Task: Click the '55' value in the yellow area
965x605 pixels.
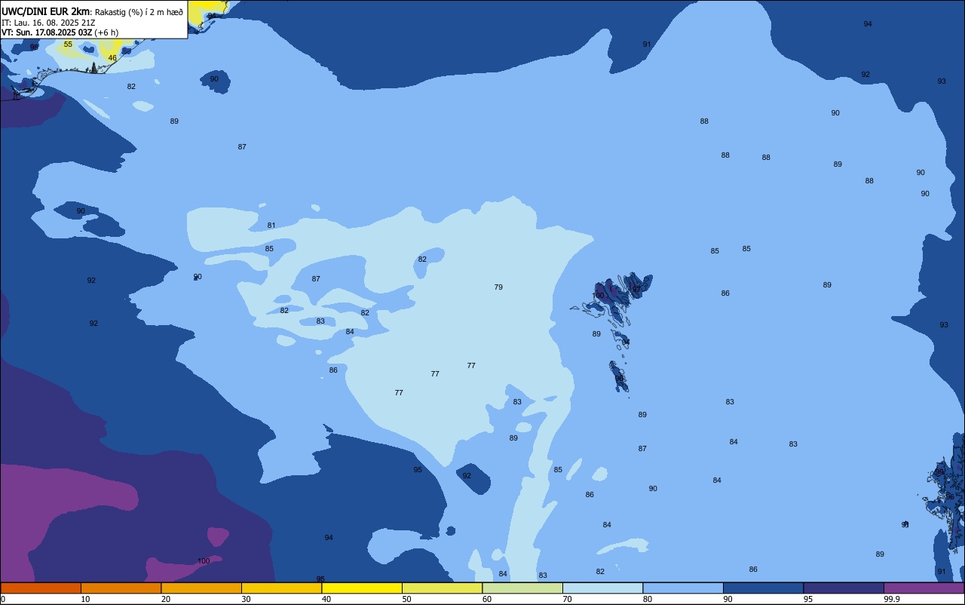Action: coord(68,45)
